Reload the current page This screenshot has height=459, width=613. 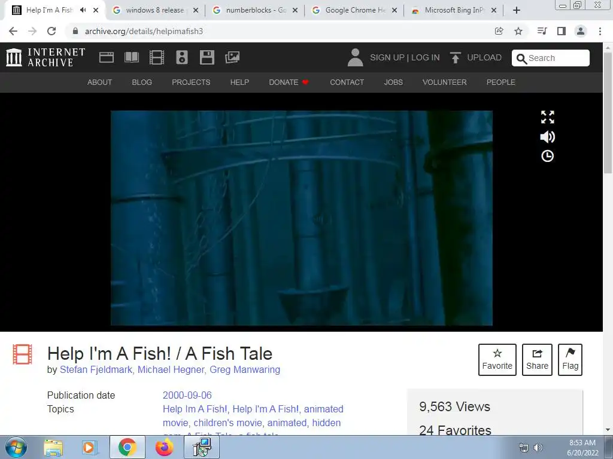pos(51,31)
